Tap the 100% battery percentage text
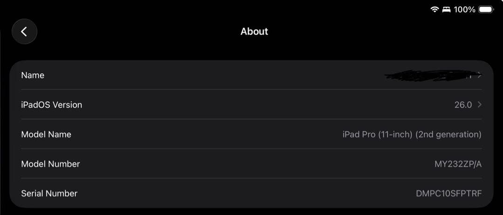 [464, 9]
